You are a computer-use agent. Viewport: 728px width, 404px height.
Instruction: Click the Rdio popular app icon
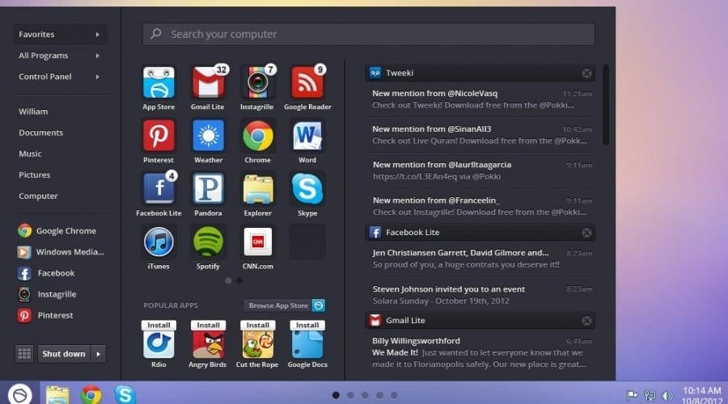(x=159, y=344)
